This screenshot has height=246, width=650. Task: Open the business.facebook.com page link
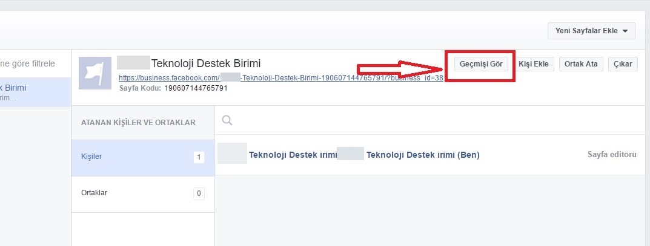[282, 78]
